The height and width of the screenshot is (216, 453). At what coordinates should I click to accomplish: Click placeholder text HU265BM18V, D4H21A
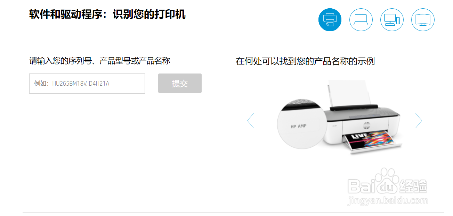pos(81,84)
